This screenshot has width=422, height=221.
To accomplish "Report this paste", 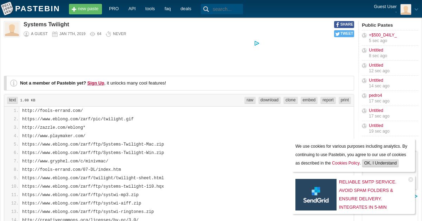I will pos(328,100).
